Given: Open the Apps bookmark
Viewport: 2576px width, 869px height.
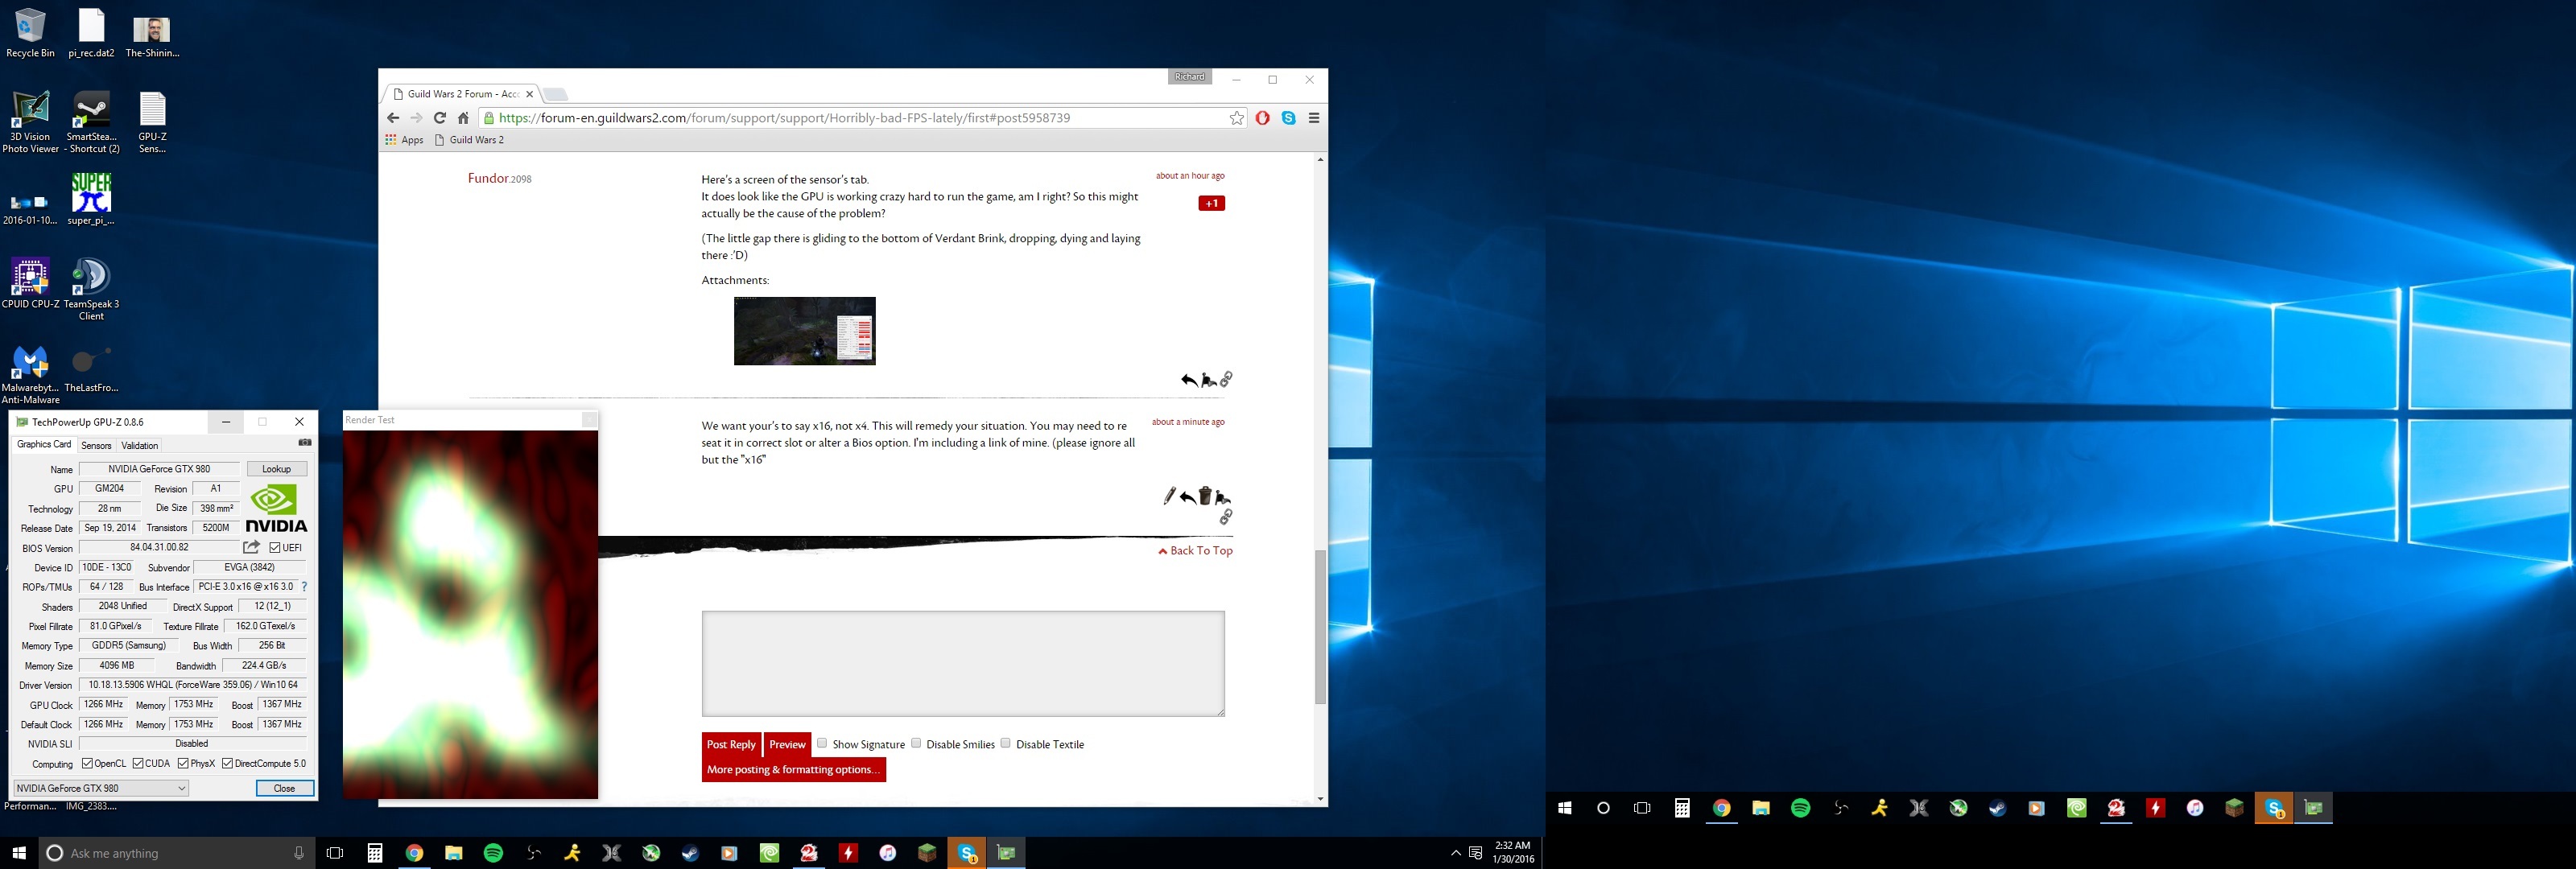Looking at the screenshot, I should [x=404, y=140].
